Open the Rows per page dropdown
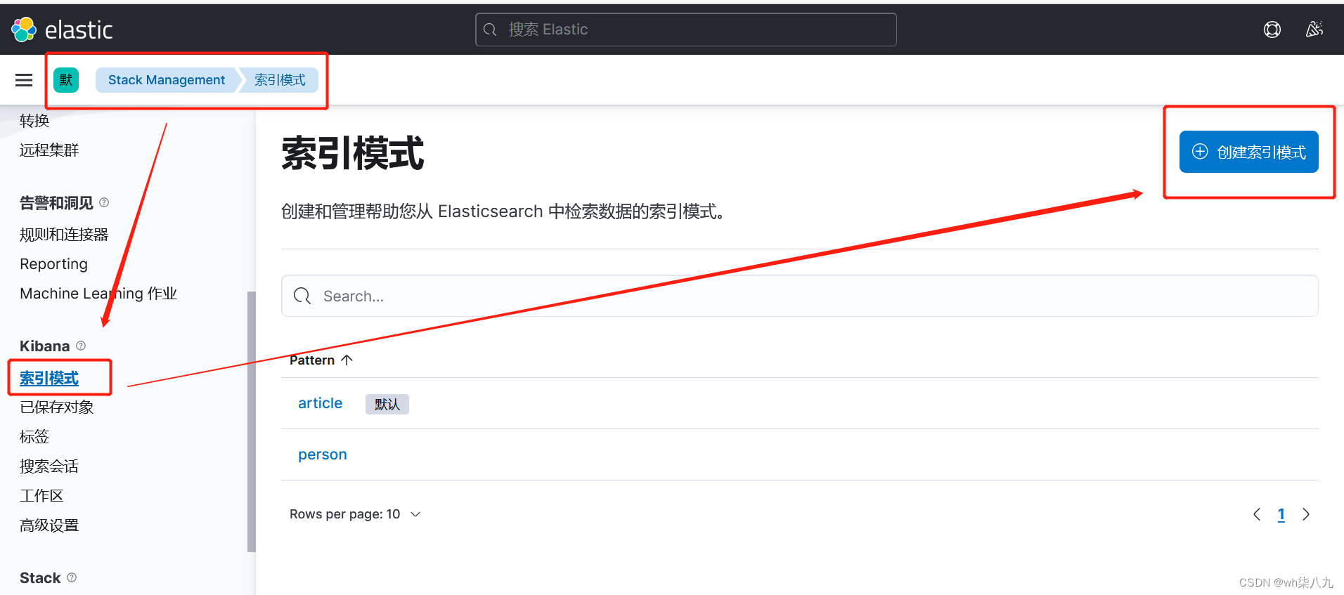This screenshot has height=595, width=1344. 355,514
